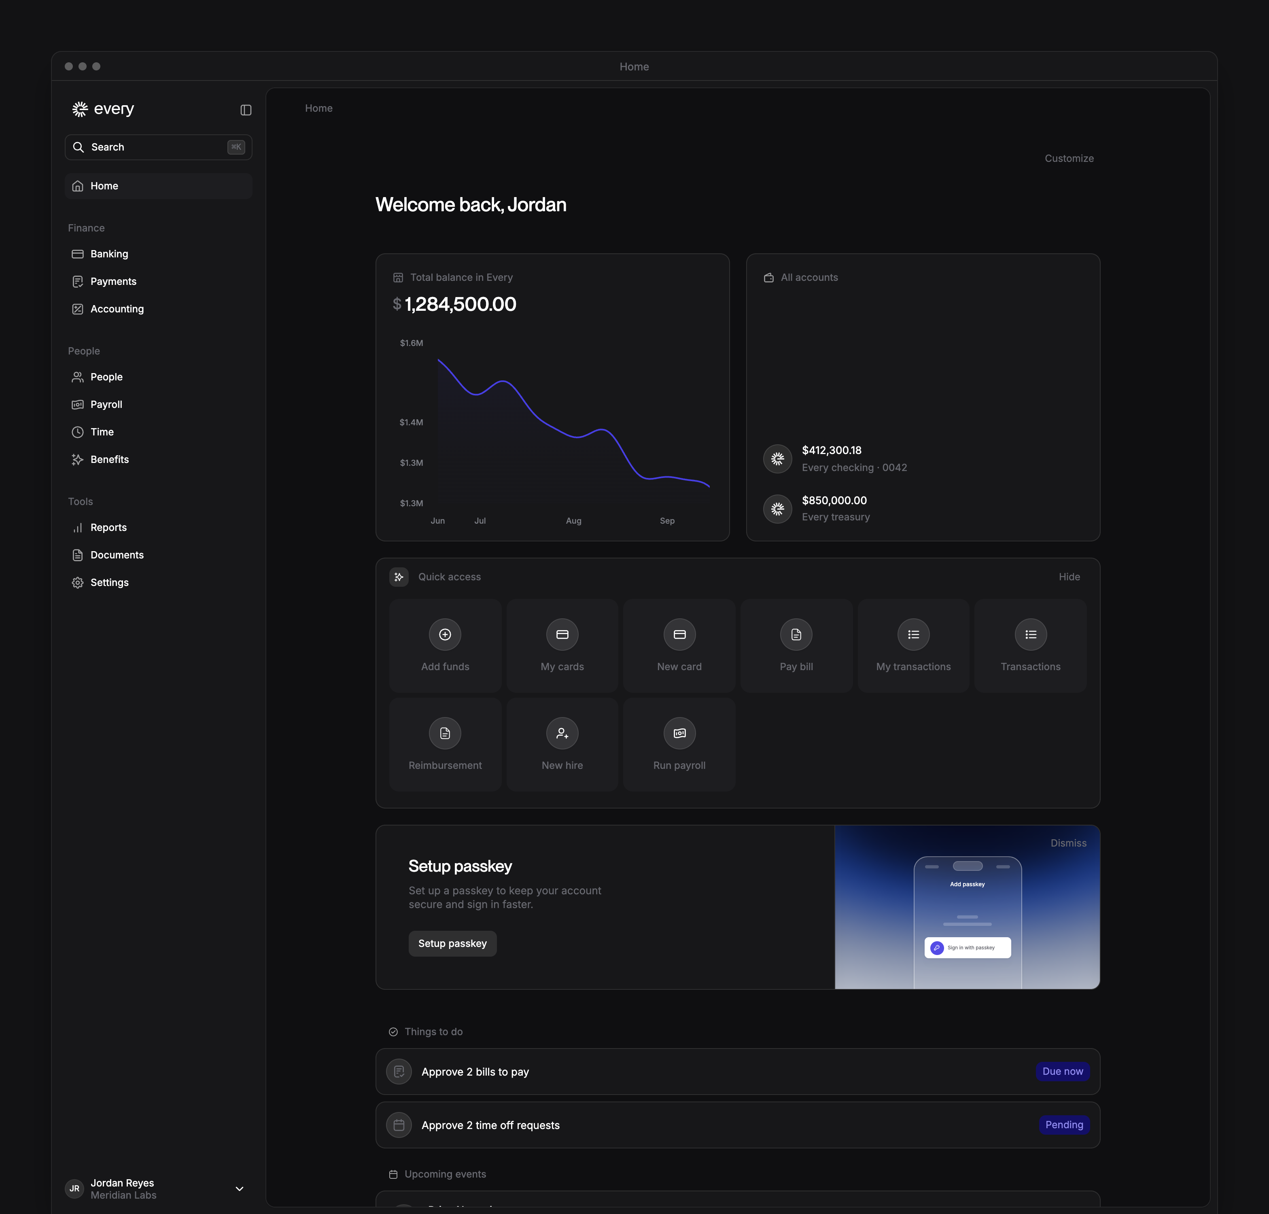
Task: Click the Payroll icon in the sidebar
Action: point(78,404)
